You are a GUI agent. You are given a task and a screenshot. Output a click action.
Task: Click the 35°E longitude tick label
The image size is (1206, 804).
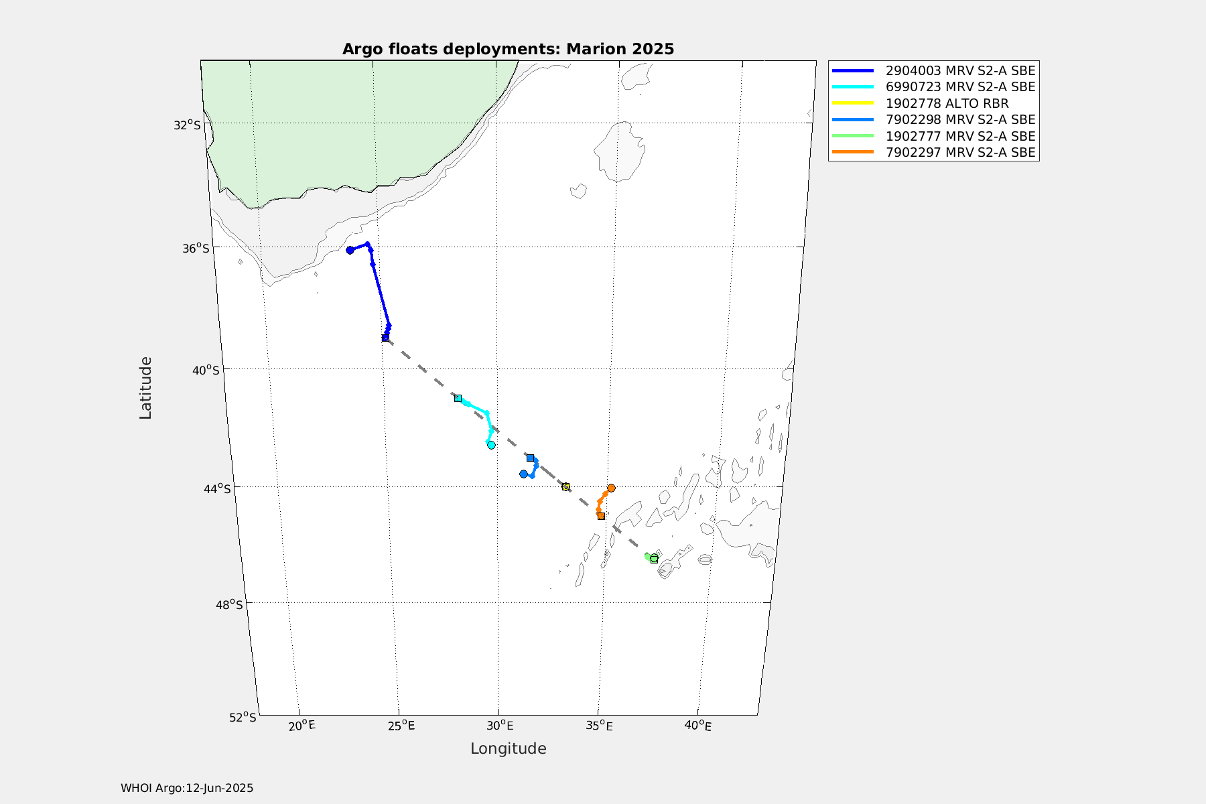pyautogui.click(x=599, y=726)
